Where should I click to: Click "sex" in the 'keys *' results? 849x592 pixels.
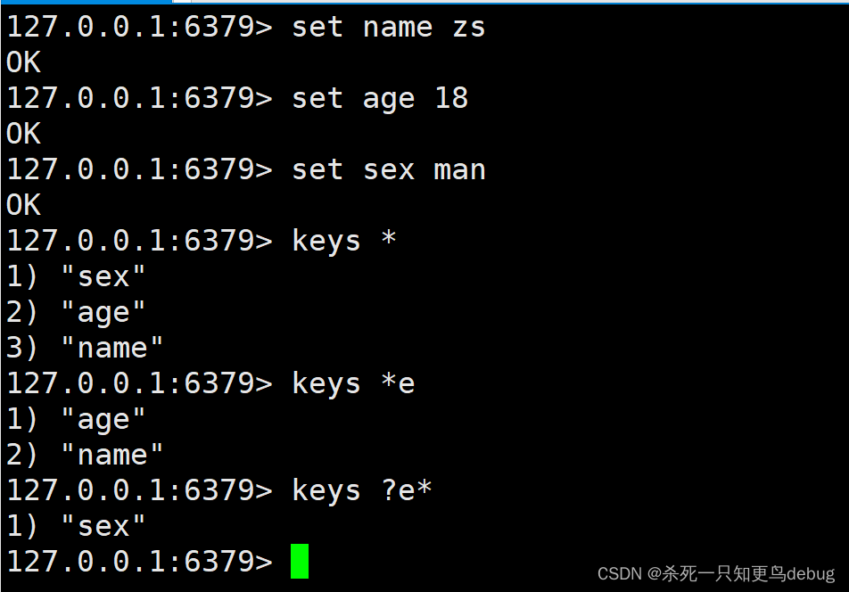103,277
